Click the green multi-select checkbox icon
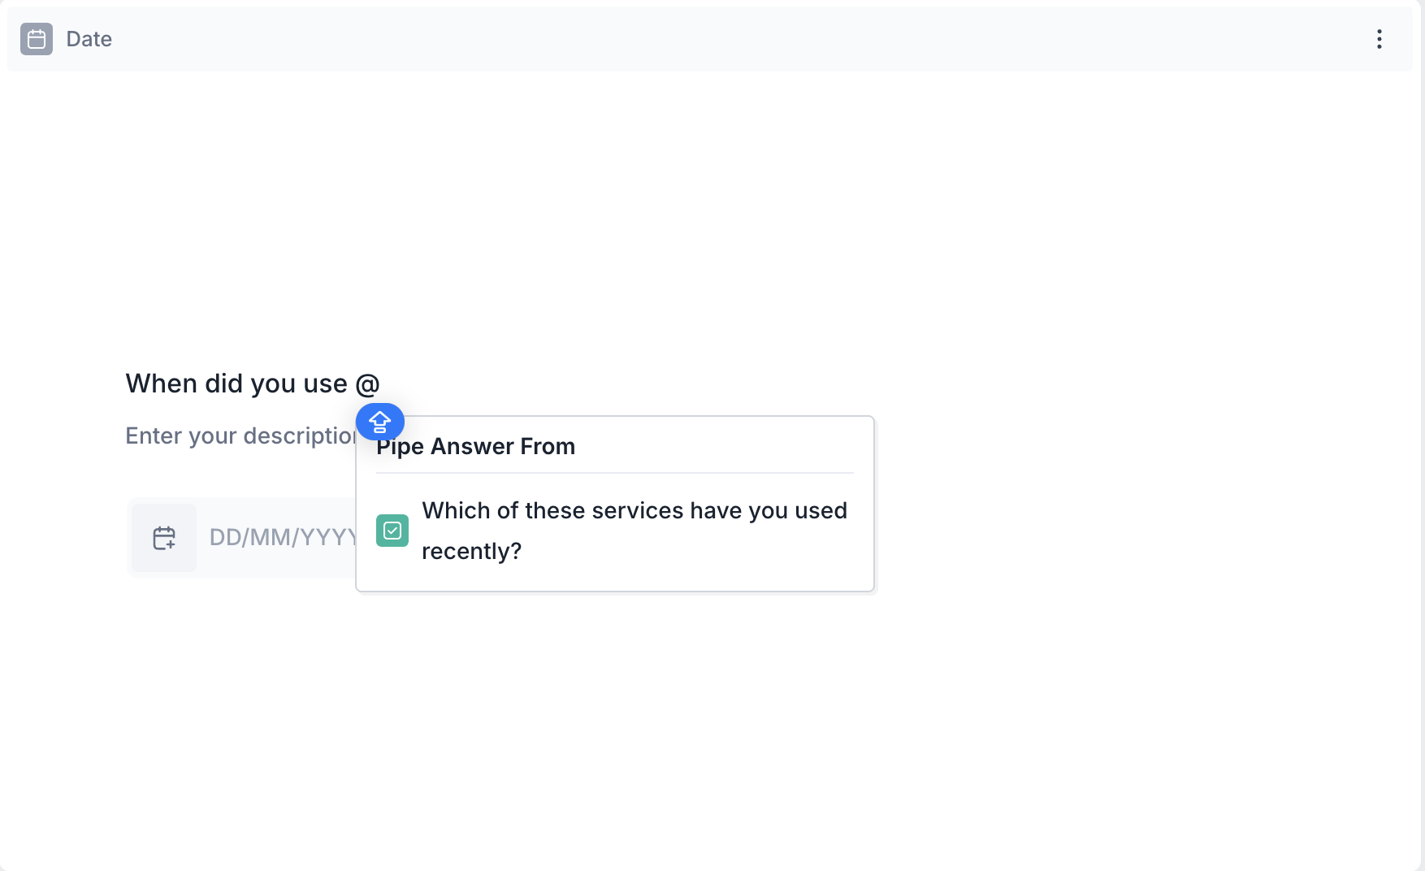 (x=392, y=531)
